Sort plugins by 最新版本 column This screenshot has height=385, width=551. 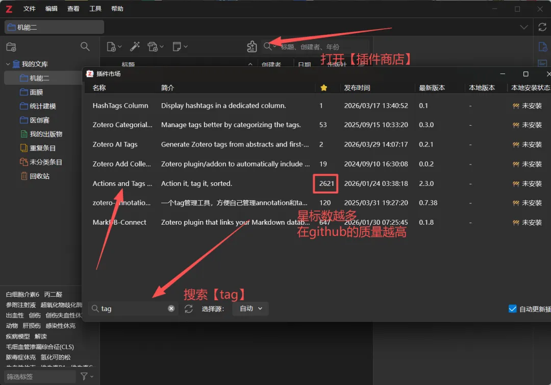432,88
